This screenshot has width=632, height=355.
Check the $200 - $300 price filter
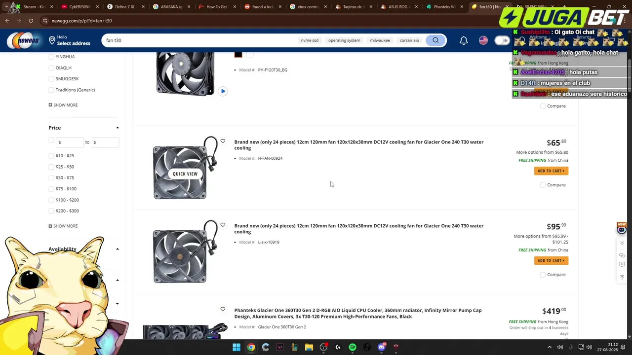[x=51, y=211]
